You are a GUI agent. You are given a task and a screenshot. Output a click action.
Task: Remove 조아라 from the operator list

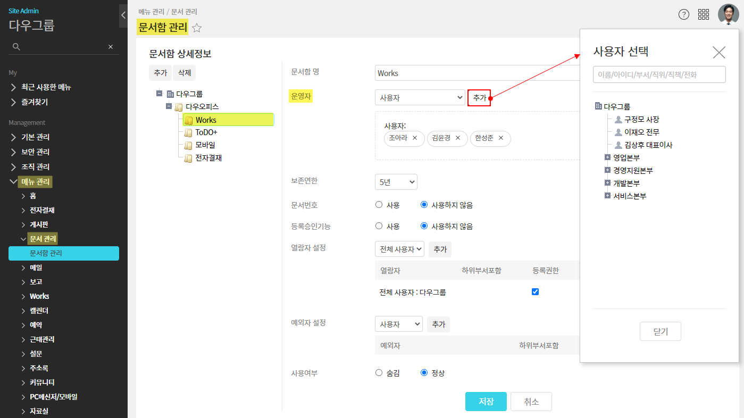(415, 138)
